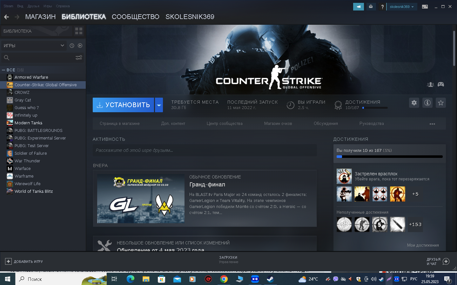457x285 pixels.
Task: Click ДОБАВИТЬ ИГРУ button
Action: click(x=24, y=262)
